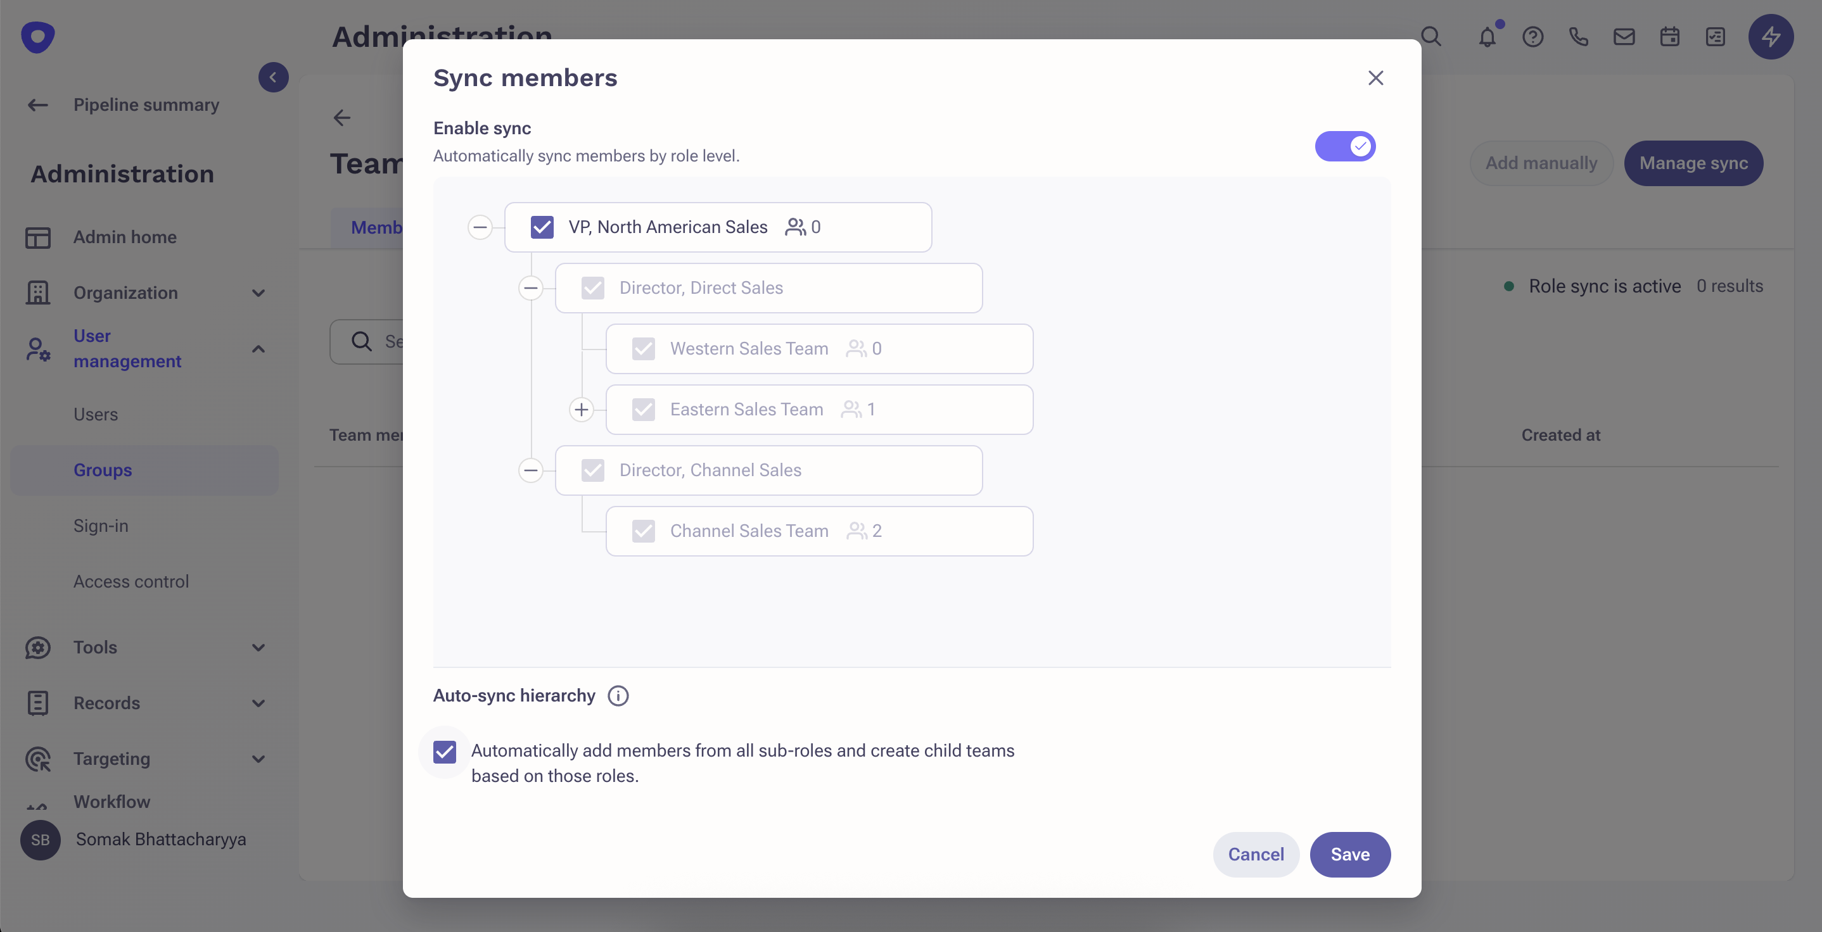Expand the Eastern Sales Team node
The width and height of the screenshot is (1822, 932).
[581, 410]
